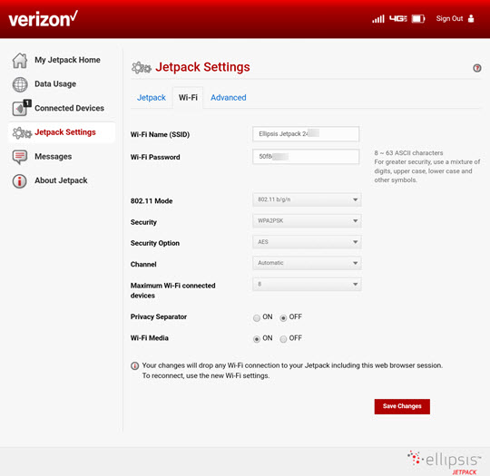Click the Wi-Fi Name (SSID) input field
Viewport: 490px width, 476px height.
coord(306,134)
